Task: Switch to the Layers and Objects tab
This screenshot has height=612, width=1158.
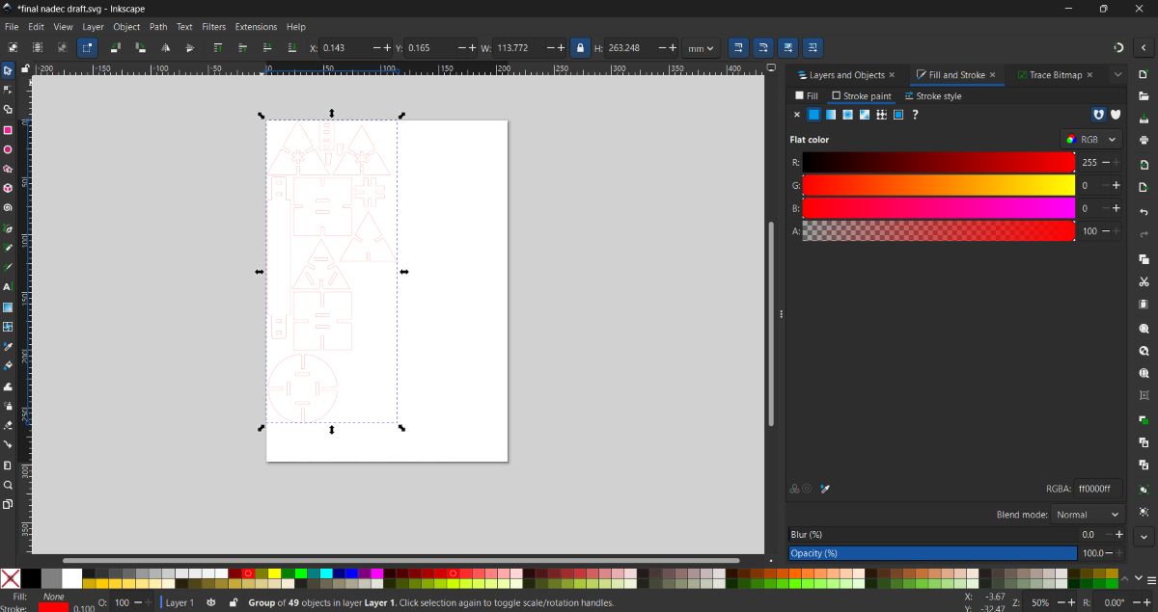Action: click(x=841, y=75)
